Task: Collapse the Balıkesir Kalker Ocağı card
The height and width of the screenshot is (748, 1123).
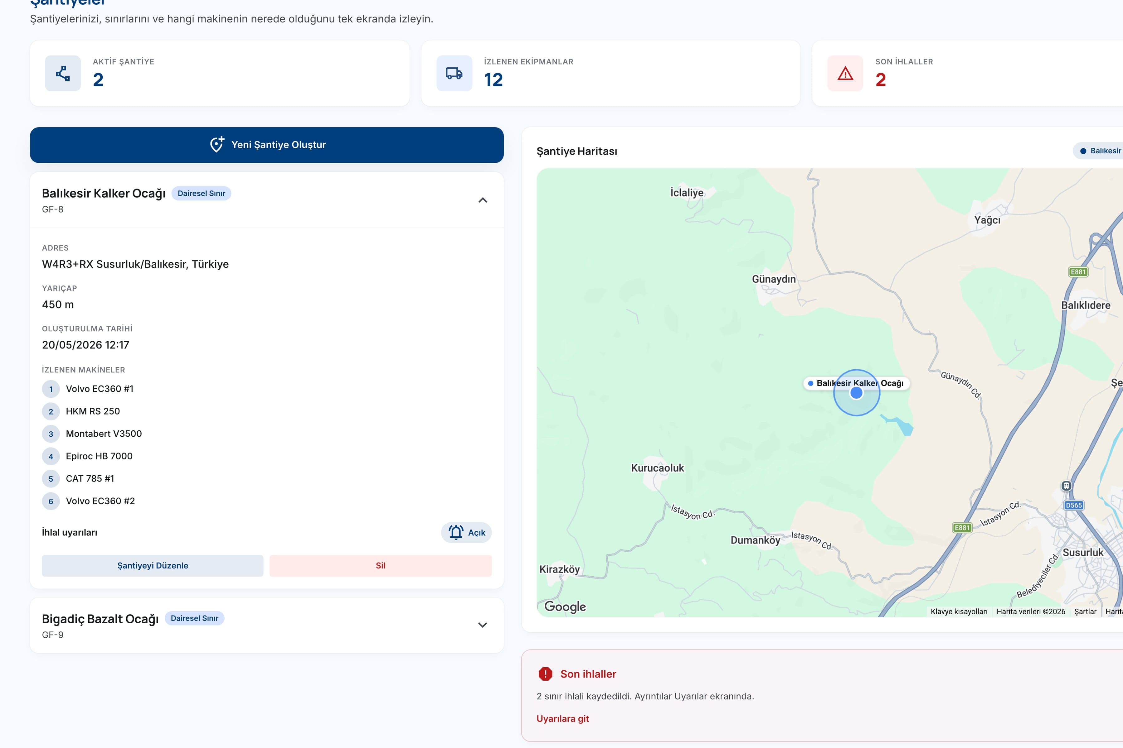Action: click(483, 200)
